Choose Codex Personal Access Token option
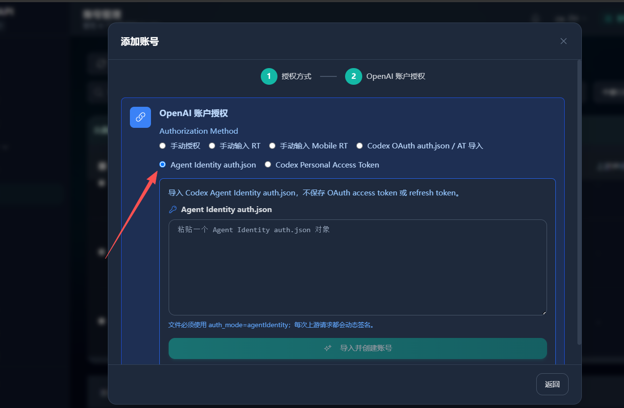 click(x=268, y=165)
